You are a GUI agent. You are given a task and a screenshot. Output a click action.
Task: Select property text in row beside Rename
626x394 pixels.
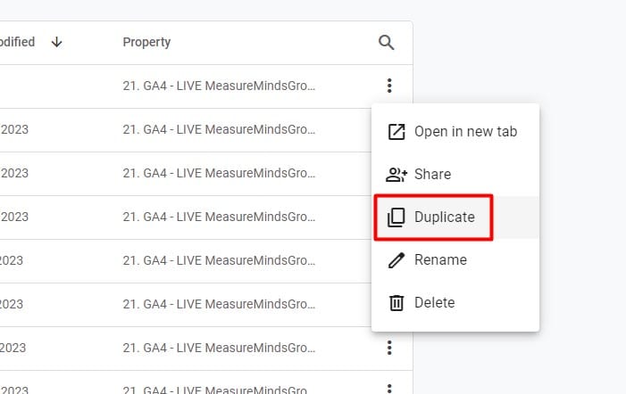click(219, 260)
